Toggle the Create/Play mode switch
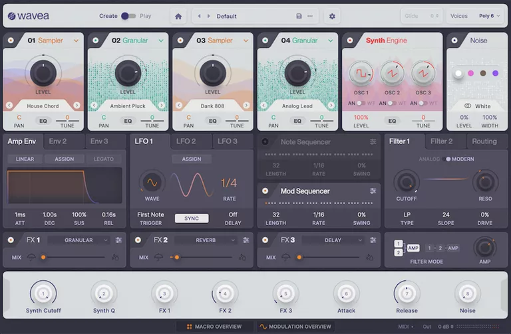The image size is (511, 334). tap(128, 16)
